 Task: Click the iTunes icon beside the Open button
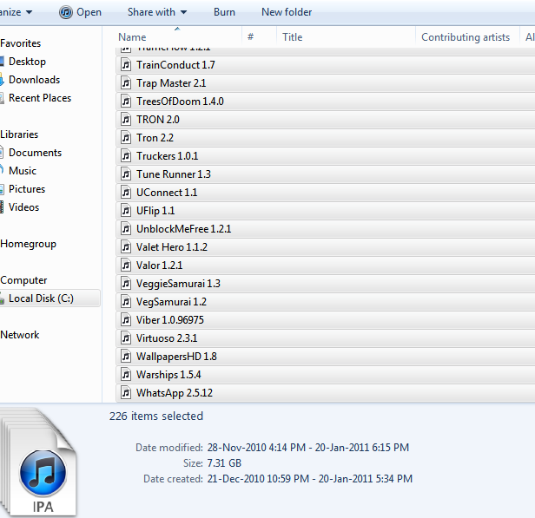click(x=65, y=13)
